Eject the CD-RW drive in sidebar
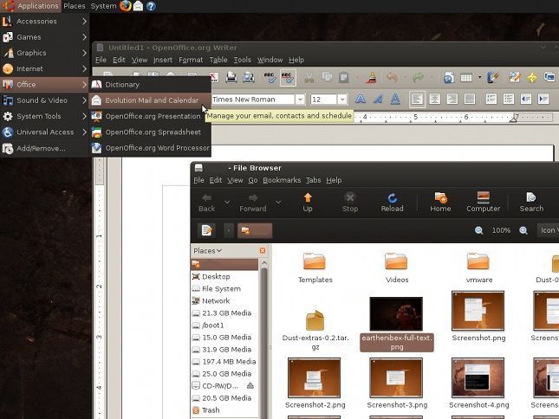Screen dimensions: 559x419 point(250,385)
